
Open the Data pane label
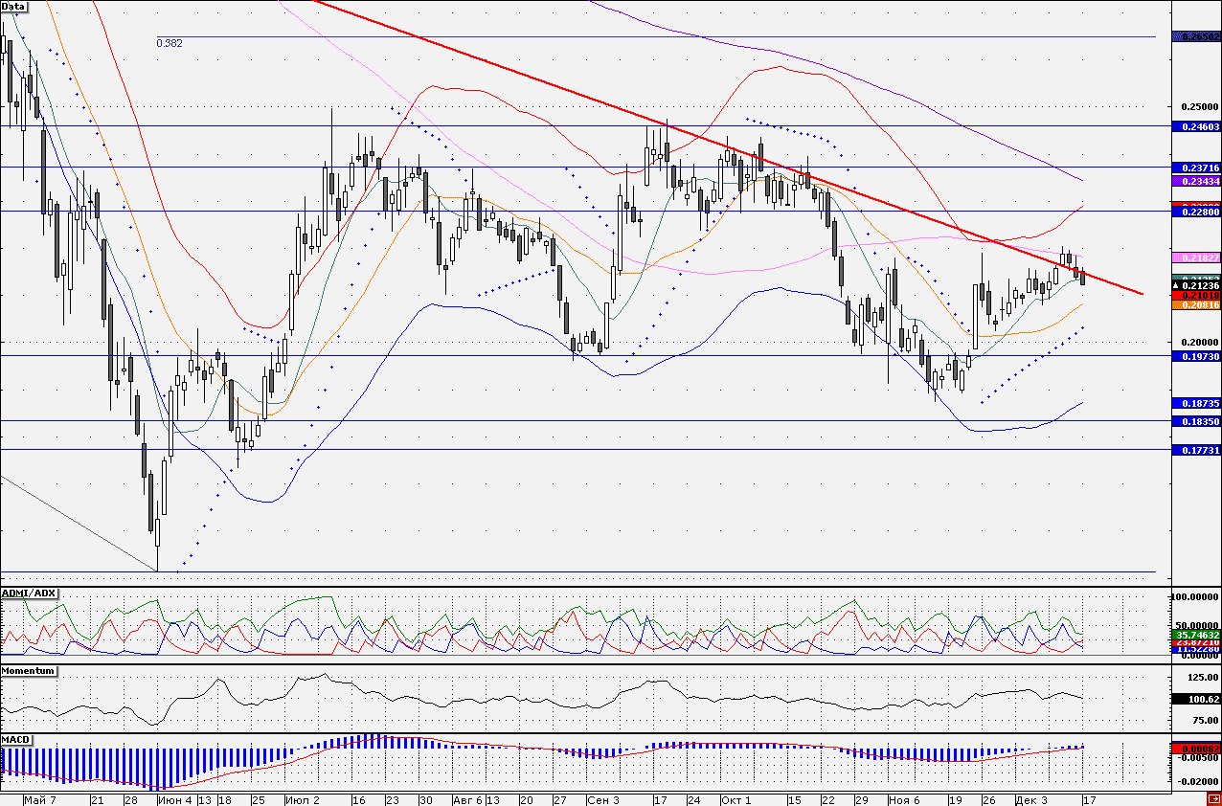[14, 6]
